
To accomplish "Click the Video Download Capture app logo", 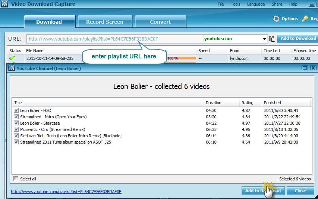I will tap(4, 4).
